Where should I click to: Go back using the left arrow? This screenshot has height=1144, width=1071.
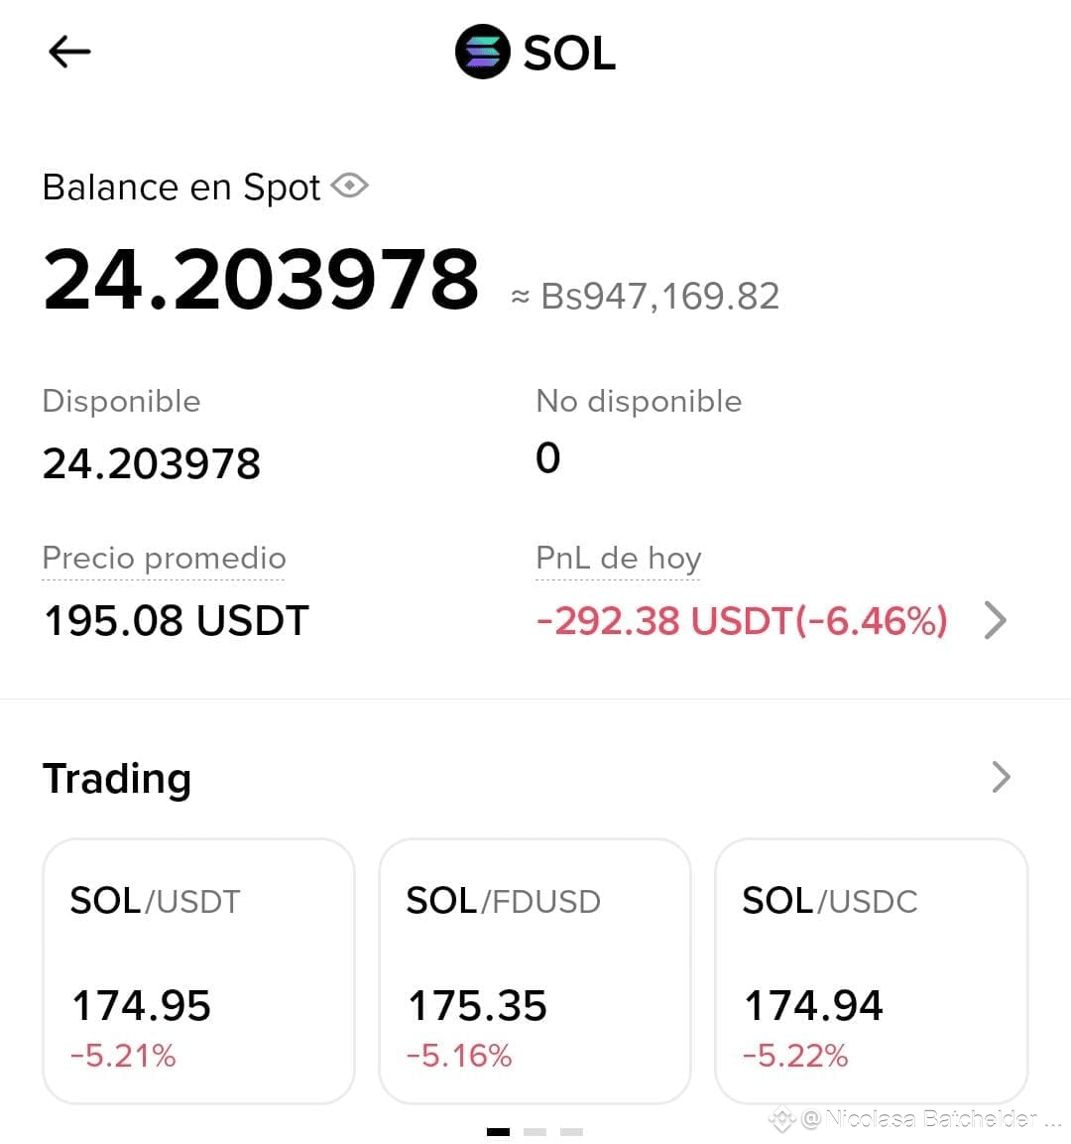tap(69, 52)
